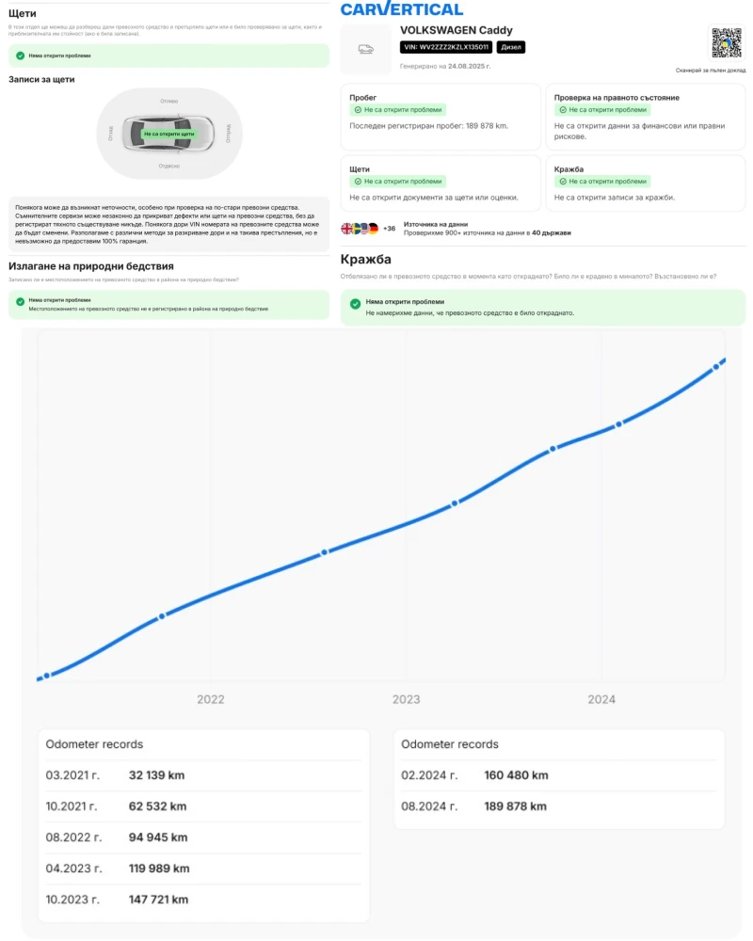Open the Проверка на правното състояние card

[645, 117]
